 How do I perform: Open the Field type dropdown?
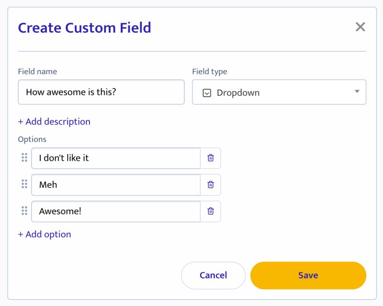(x=279, y=92)
